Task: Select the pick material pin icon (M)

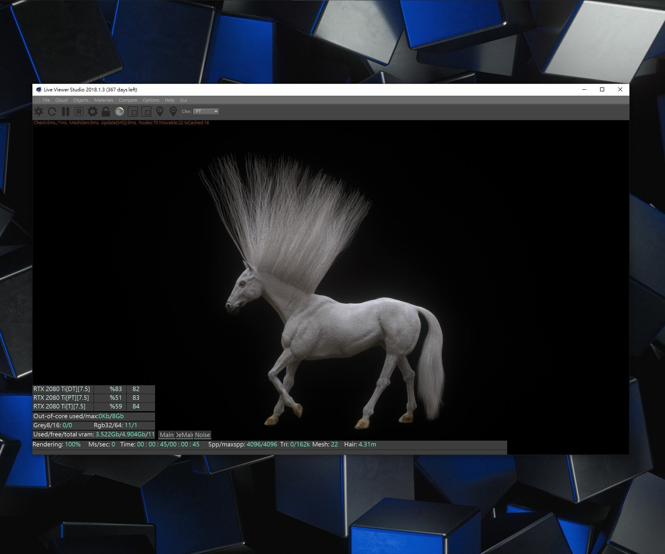Action: [x=173, y=111]
